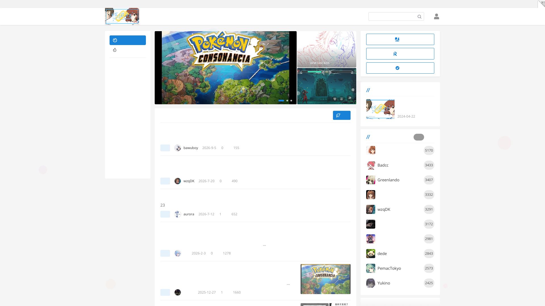
Task: Open PemacTokyo's name in the ranking list
Action: click(x=389, y=268)
